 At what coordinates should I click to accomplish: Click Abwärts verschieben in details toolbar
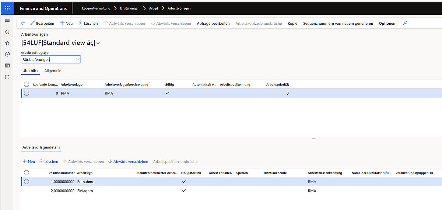[128, 162]
